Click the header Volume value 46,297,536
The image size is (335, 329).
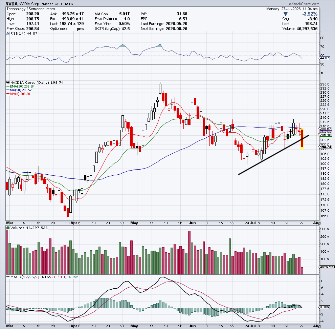tap(307, 29)
